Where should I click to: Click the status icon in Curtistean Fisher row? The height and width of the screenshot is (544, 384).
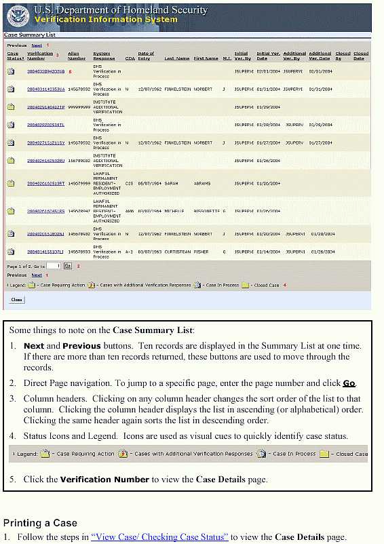(x=11, y=252)
